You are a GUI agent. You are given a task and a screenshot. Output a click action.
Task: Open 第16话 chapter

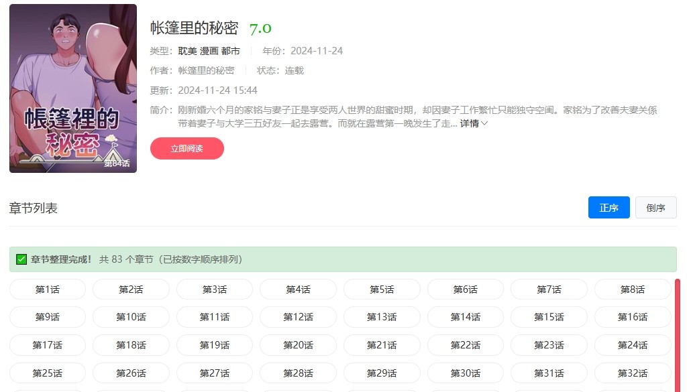(x=633, y=317)
